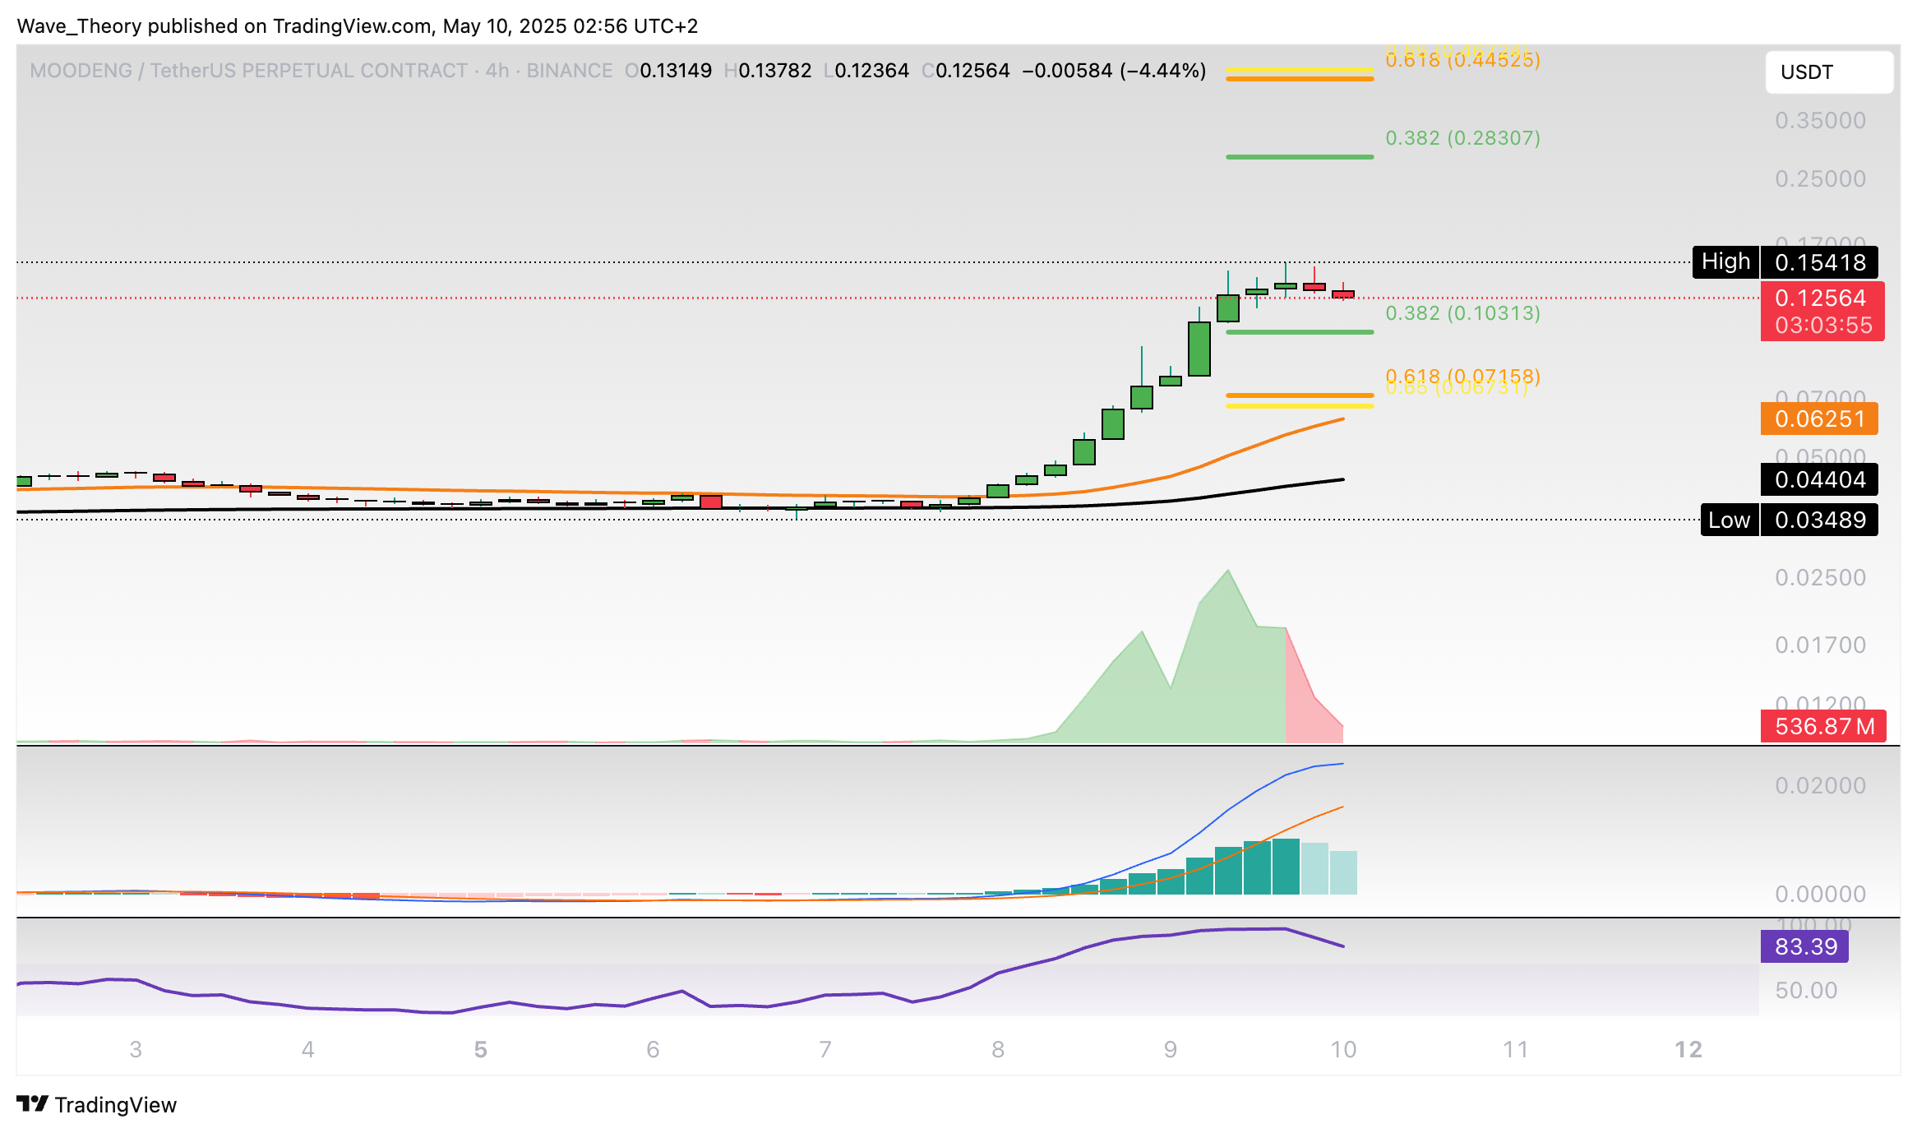
Task: Click the orange 0.06251 moving average tag
Action: coord(1818,419)
